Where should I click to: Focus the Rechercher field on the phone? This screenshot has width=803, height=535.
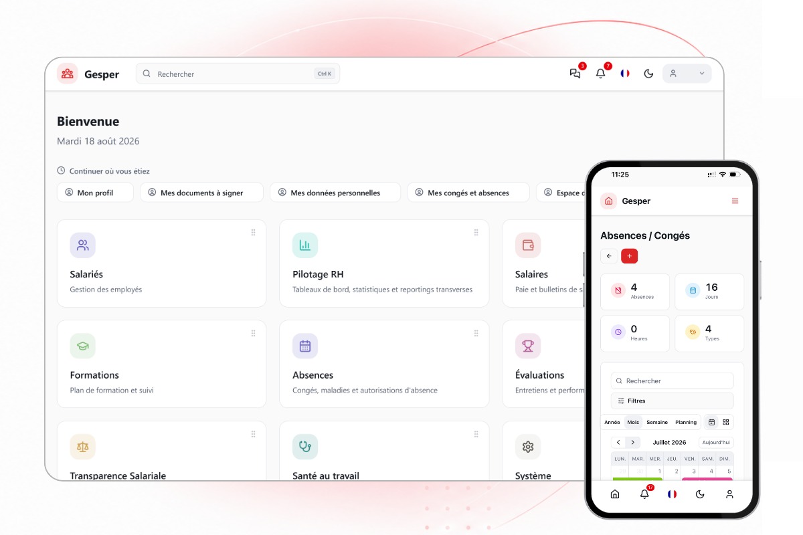[672, 381]
